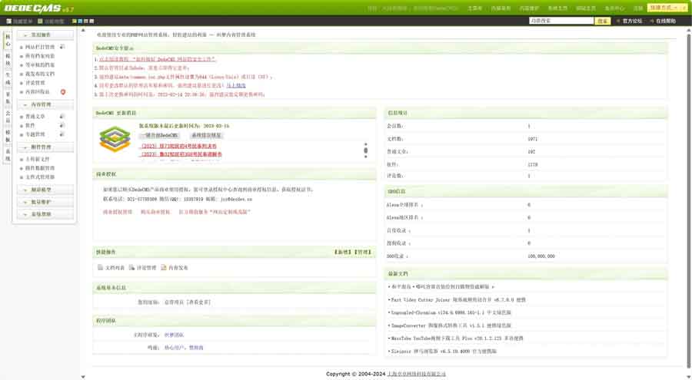Click the icon beside 网站栏目管理
692x380 pixels.
[x=62, y=47]
